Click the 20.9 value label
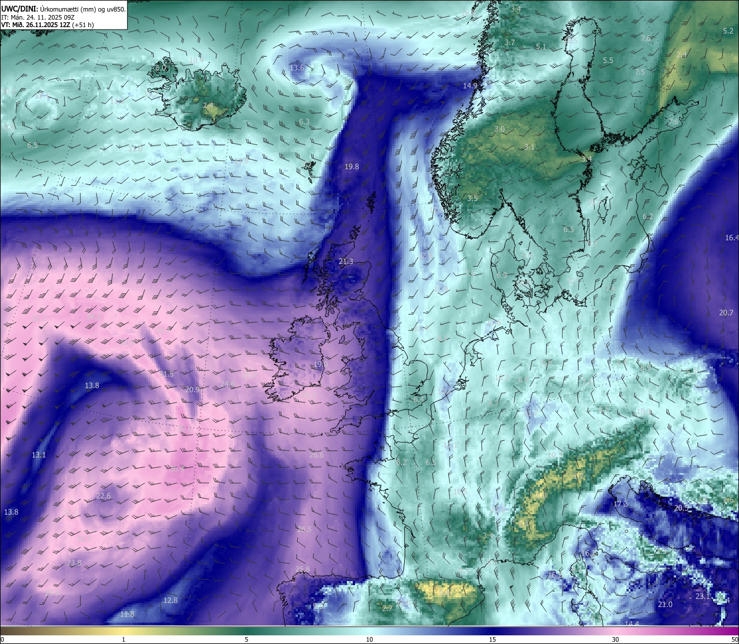The image size is (739, 644). 192,389
